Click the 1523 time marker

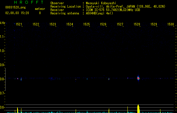[x=53, y=24]
